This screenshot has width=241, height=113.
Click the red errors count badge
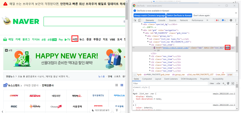(217, 20)
